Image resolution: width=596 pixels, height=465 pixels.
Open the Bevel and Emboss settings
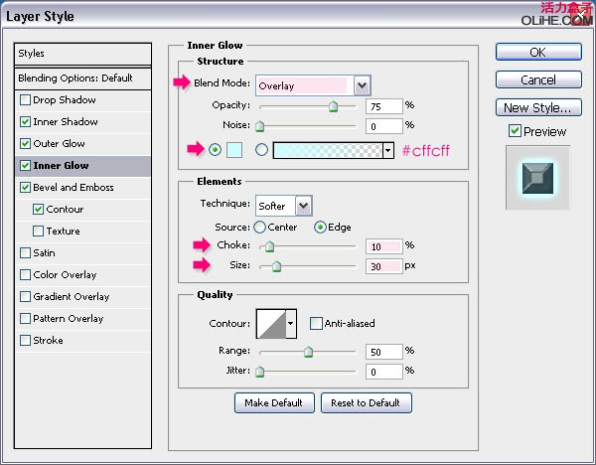[74, 188]
